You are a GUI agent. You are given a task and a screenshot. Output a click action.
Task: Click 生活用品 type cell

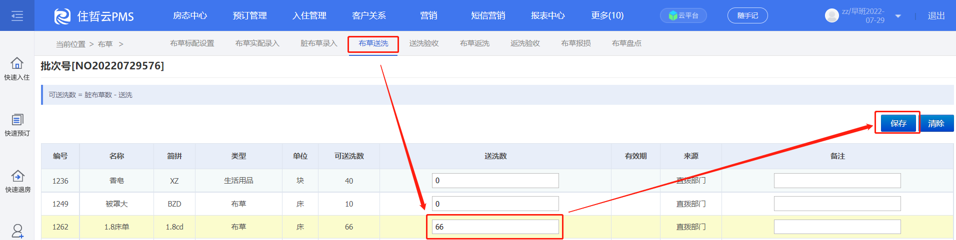[238, 181]
